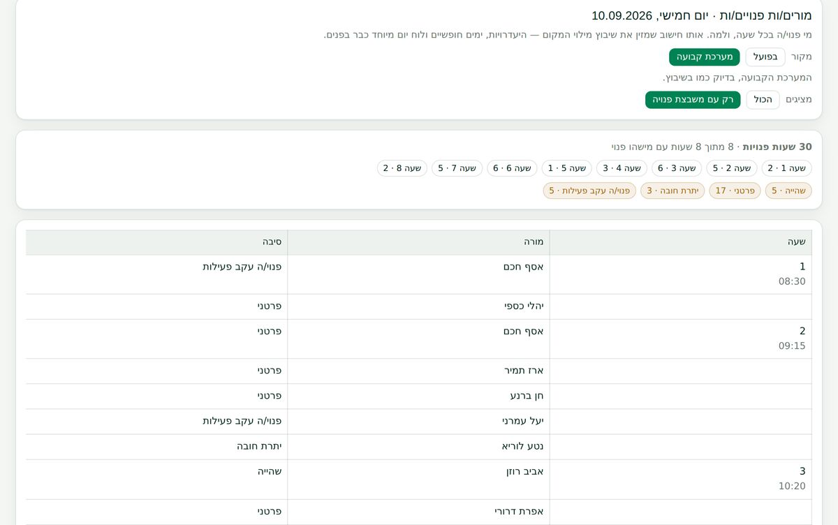The width and height of the screenshot is (838, 525).
Task: Select the שעה 3 · 6 chip
Action: (677, 168)
